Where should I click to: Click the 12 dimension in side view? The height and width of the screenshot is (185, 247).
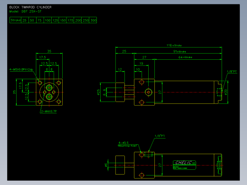[120, 69]
